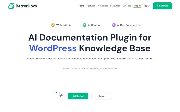Open the Resources menu

tap(115, 6)
